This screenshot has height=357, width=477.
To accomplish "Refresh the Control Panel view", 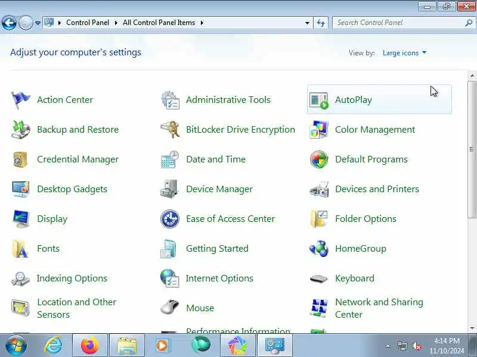I will 321,23.
